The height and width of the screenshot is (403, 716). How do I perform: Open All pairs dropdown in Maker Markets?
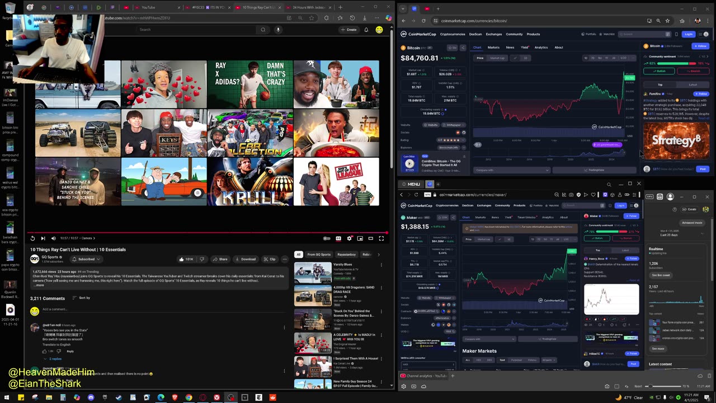click(548, 360)
